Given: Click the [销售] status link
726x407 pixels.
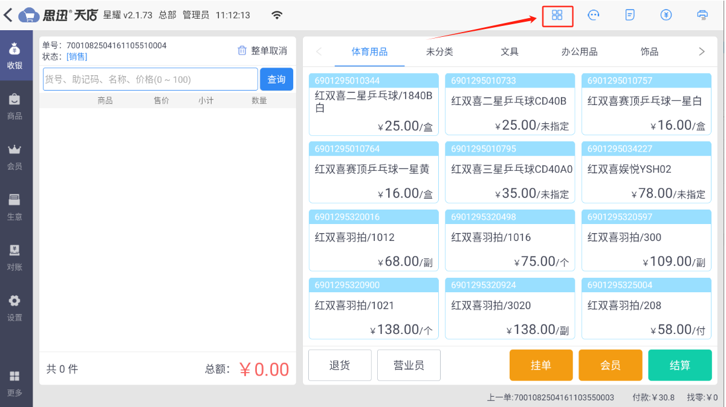Looking at the screenshot, I should click(77, 57).
